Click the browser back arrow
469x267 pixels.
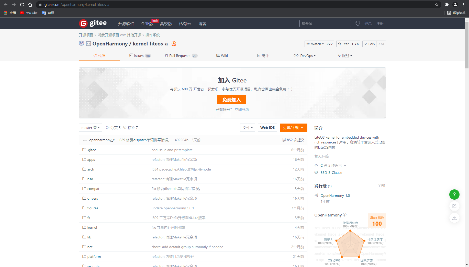click(x=6, y=5)
